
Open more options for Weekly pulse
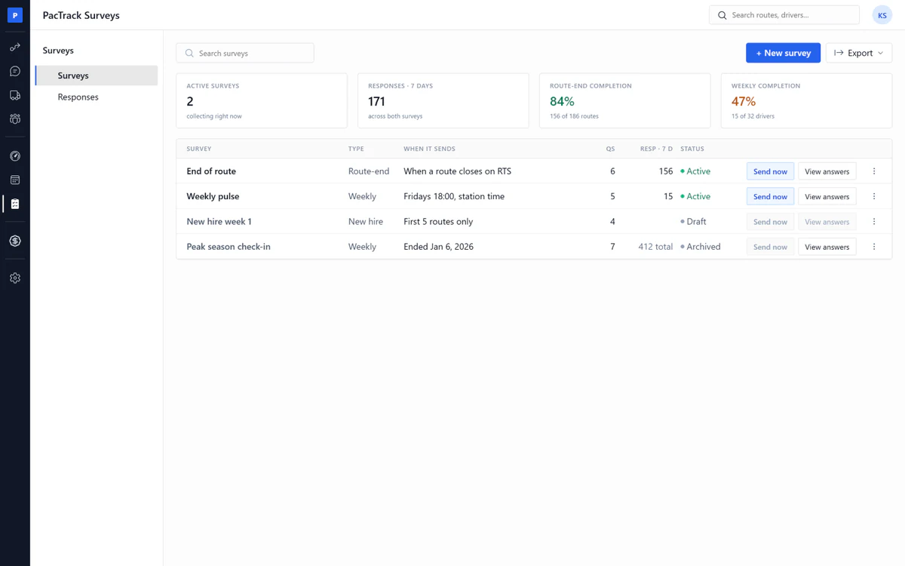(x=874, y=196)
